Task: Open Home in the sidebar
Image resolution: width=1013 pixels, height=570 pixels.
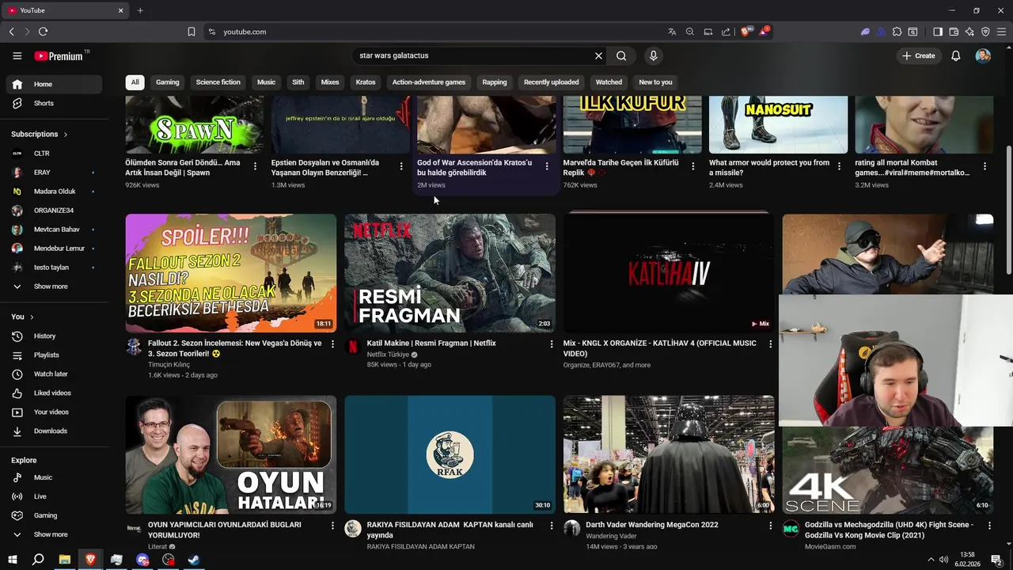Action: (x=54, y=84)
